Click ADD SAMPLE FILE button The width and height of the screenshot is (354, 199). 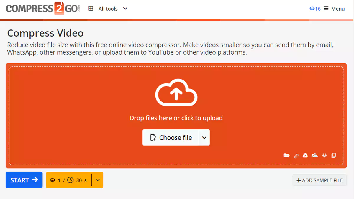(319, 180)
